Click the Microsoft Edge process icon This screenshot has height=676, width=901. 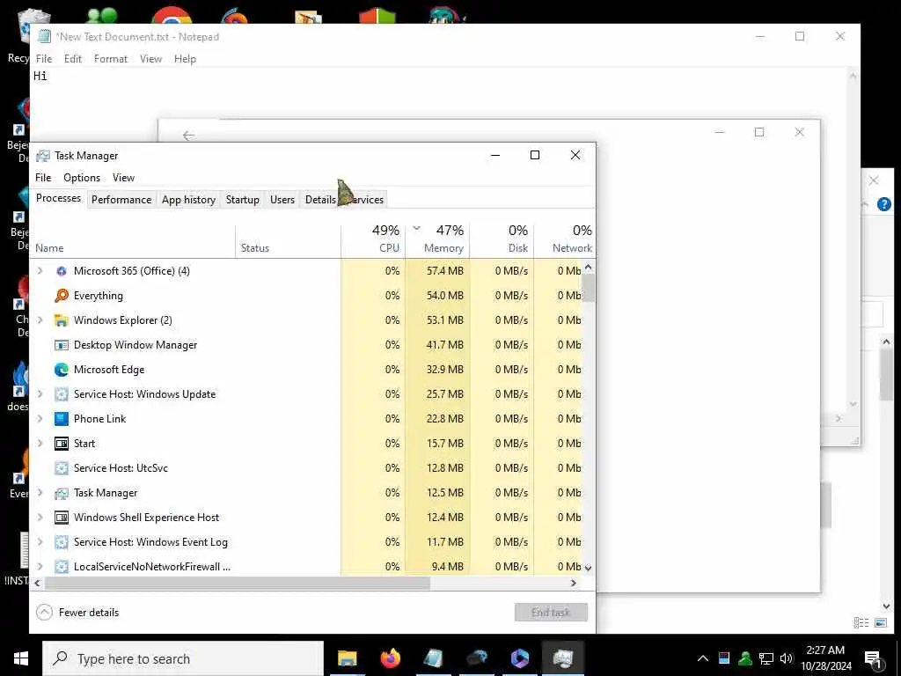62,370
